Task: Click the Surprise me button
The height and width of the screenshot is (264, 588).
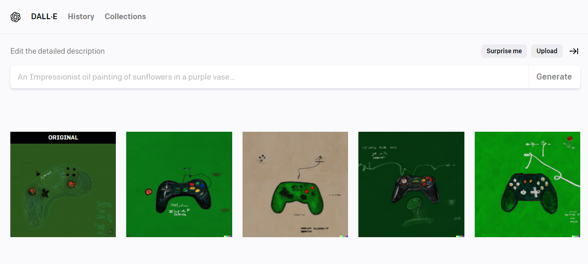Action: click(x=504, y=51)
